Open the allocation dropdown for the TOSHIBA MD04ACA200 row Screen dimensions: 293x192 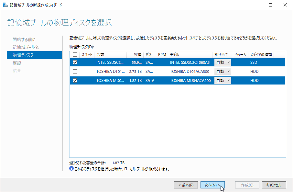point(223,81)
